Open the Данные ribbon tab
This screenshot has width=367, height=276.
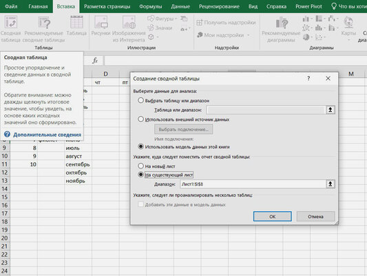[180, 6]
